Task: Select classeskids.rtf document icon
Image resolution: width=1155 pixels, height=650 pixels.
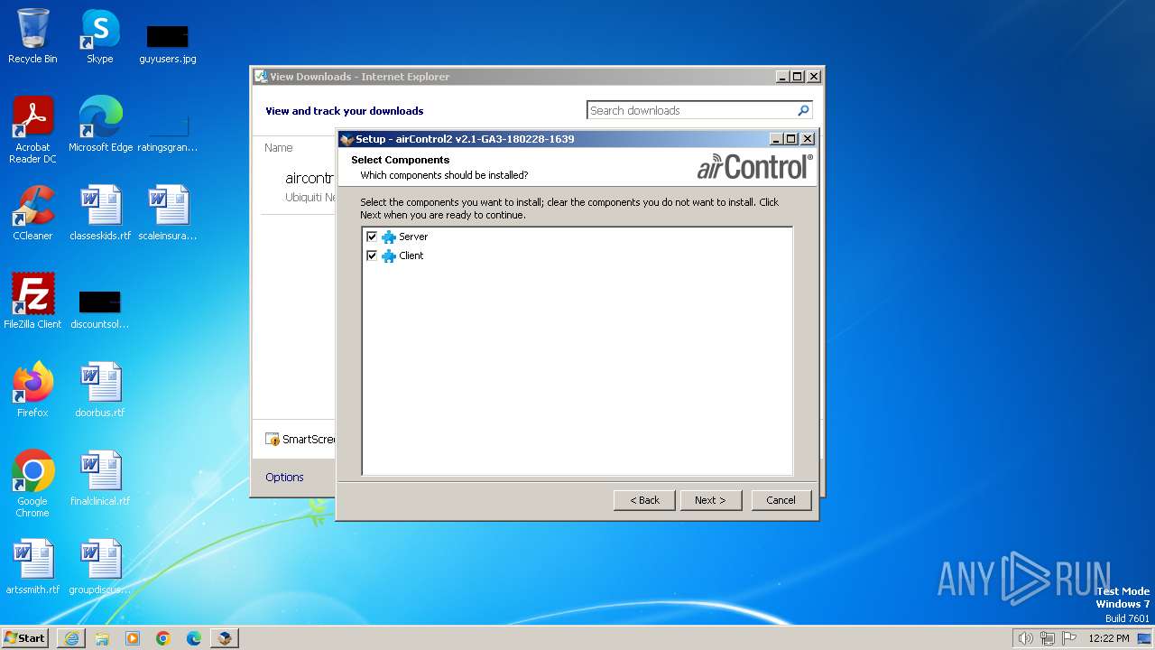Action: pos(100,212)
